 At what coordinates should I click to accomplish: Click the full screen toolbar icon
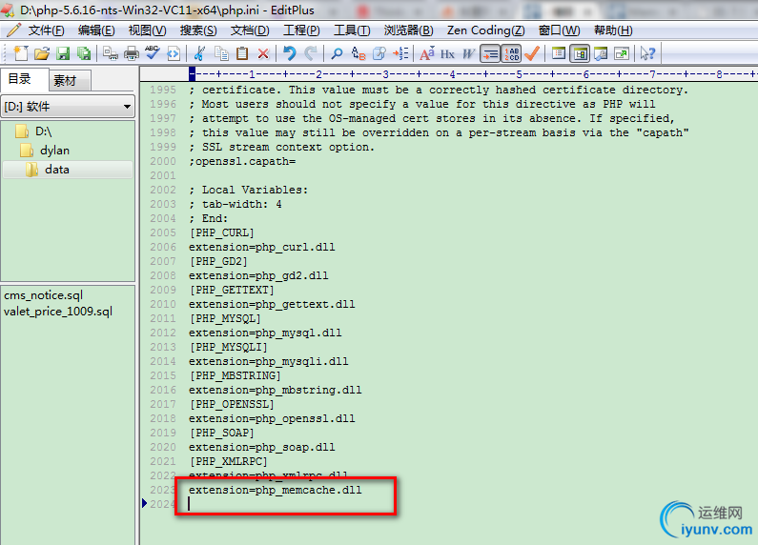click(x=622, y=53)
